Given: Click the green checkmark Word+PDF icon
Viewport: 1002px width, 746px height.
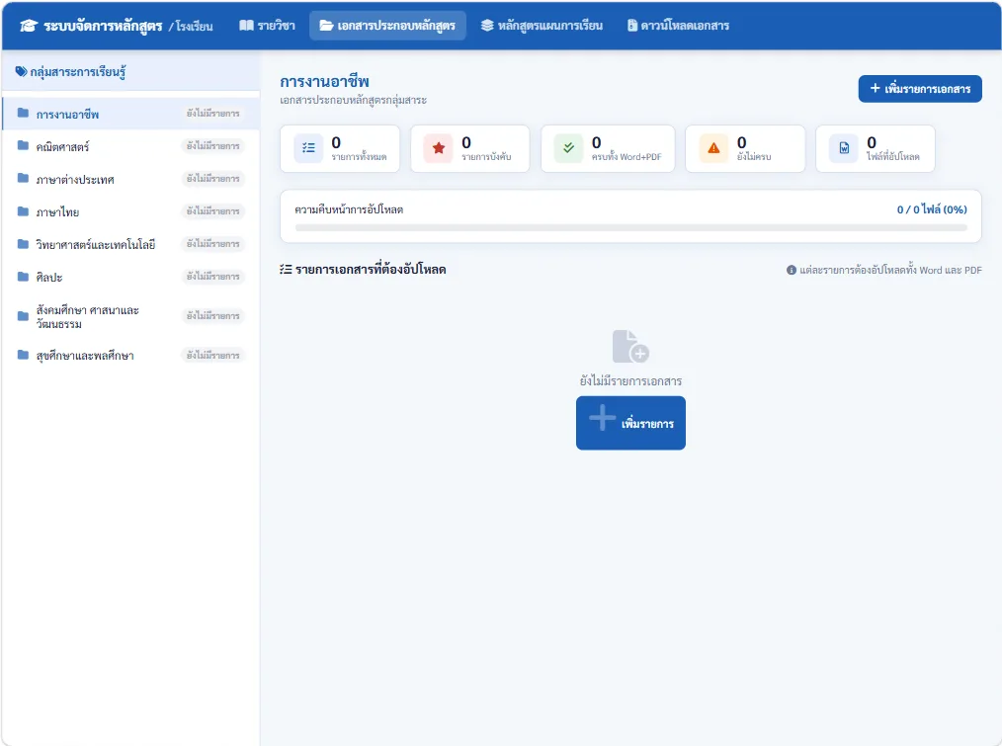Looking at the screenshot, I should (568, 148).
